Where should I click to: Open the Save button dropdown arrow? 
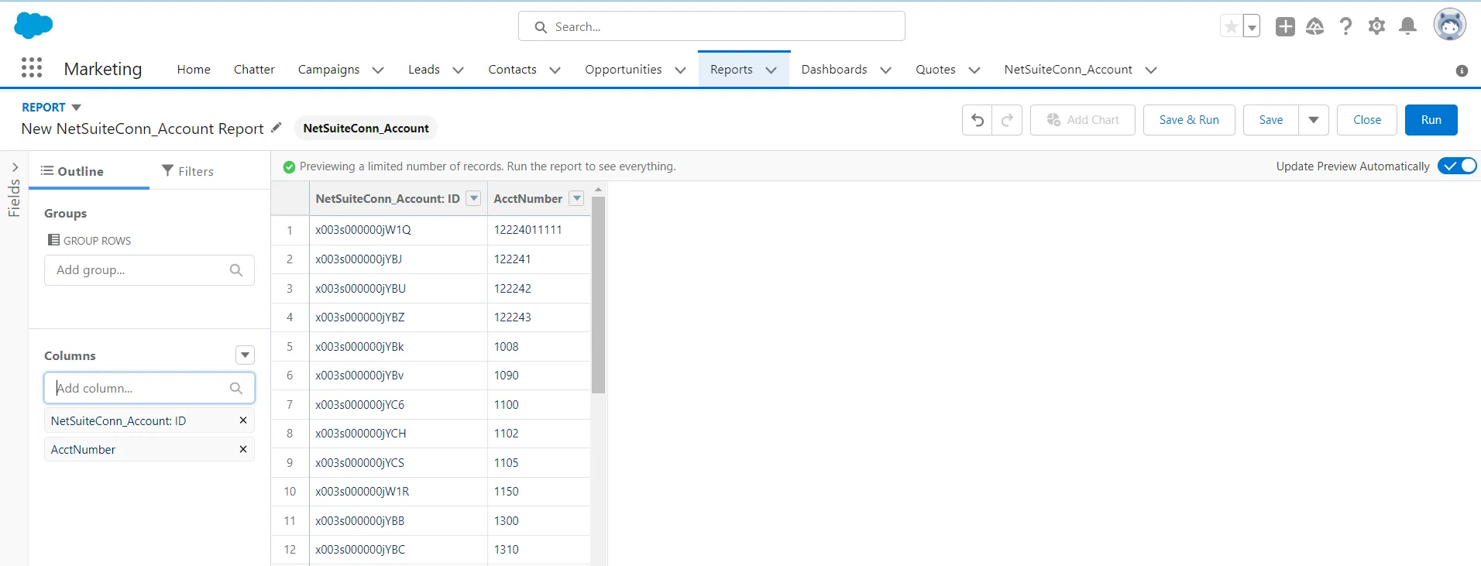[x=1314, y=120]
